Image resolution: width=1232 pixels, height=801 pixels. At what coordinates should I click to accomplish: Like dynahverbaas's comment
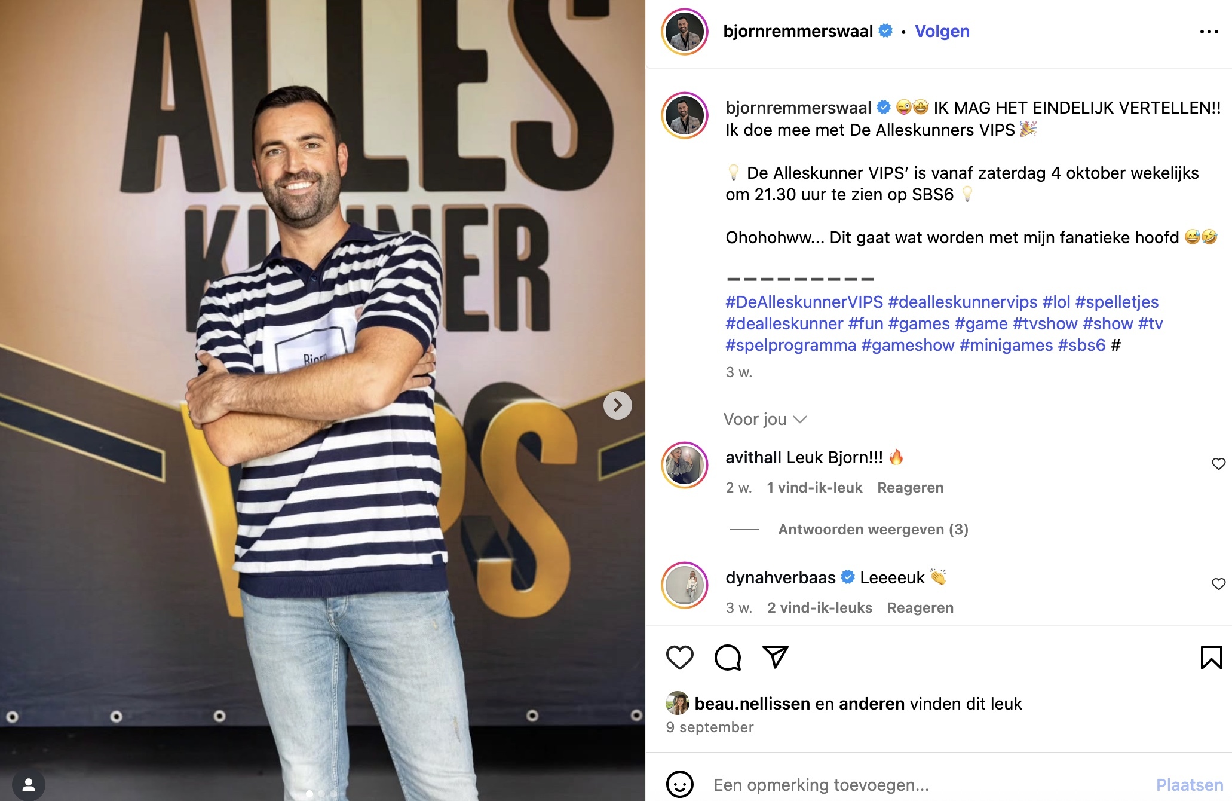[1218, 584]
